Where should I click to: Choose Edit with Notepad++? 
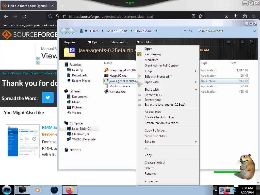click(x=168, y=77)
